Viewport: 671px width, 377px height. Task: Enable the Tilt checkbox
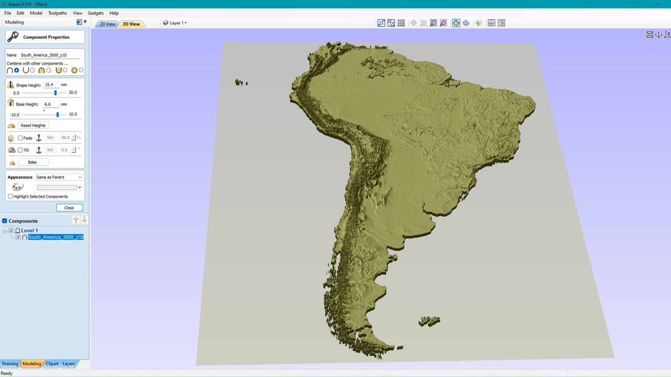pos(20,150)
